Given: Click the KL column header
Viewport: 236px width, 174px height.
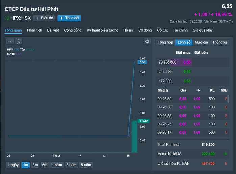Looking at the screenshot, I should coord(212,90).
